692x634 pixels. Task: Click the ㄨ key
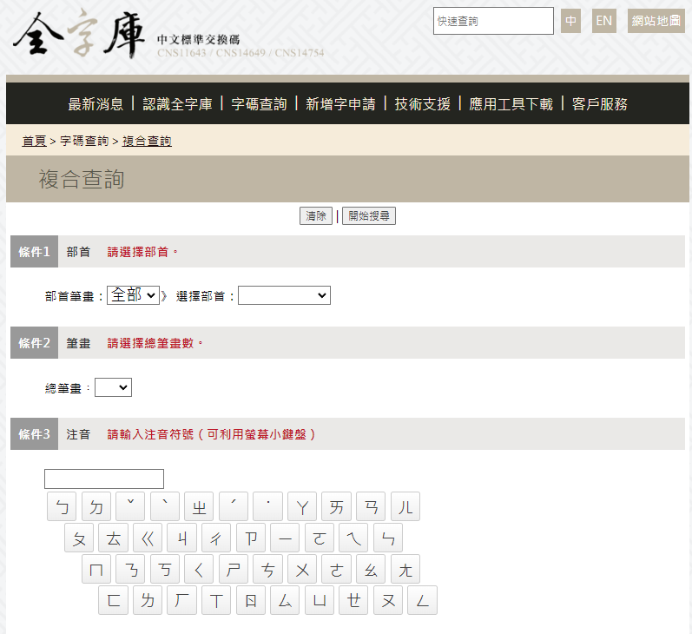(302, 569)
